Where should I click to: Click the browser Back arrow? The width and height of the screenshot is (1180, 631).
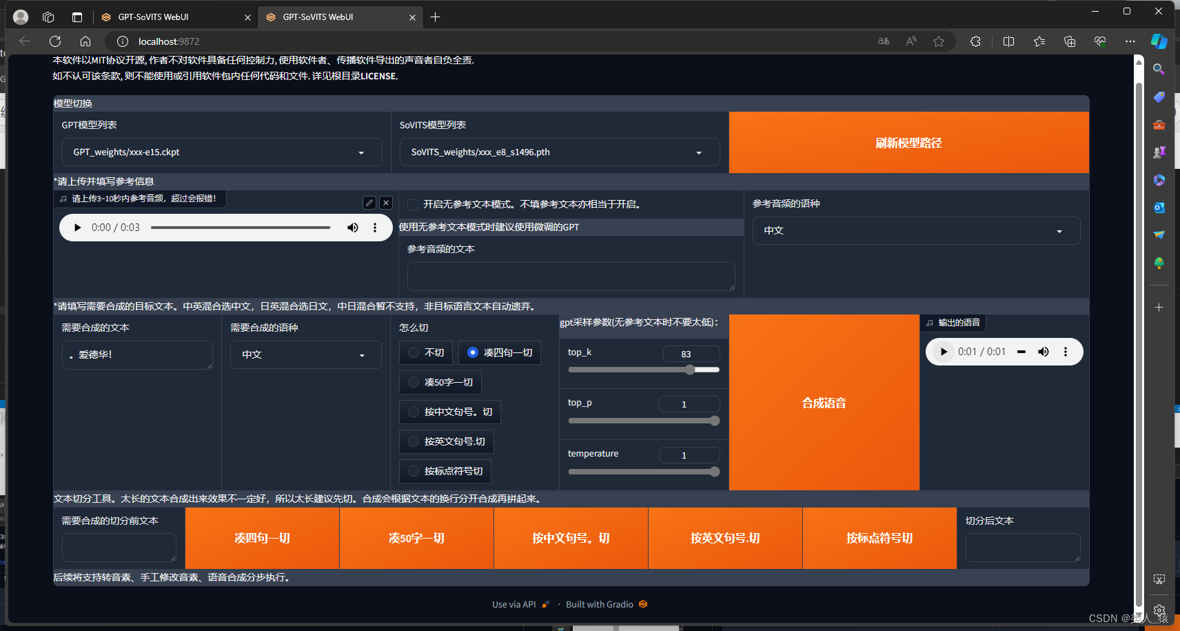point(25,41)
